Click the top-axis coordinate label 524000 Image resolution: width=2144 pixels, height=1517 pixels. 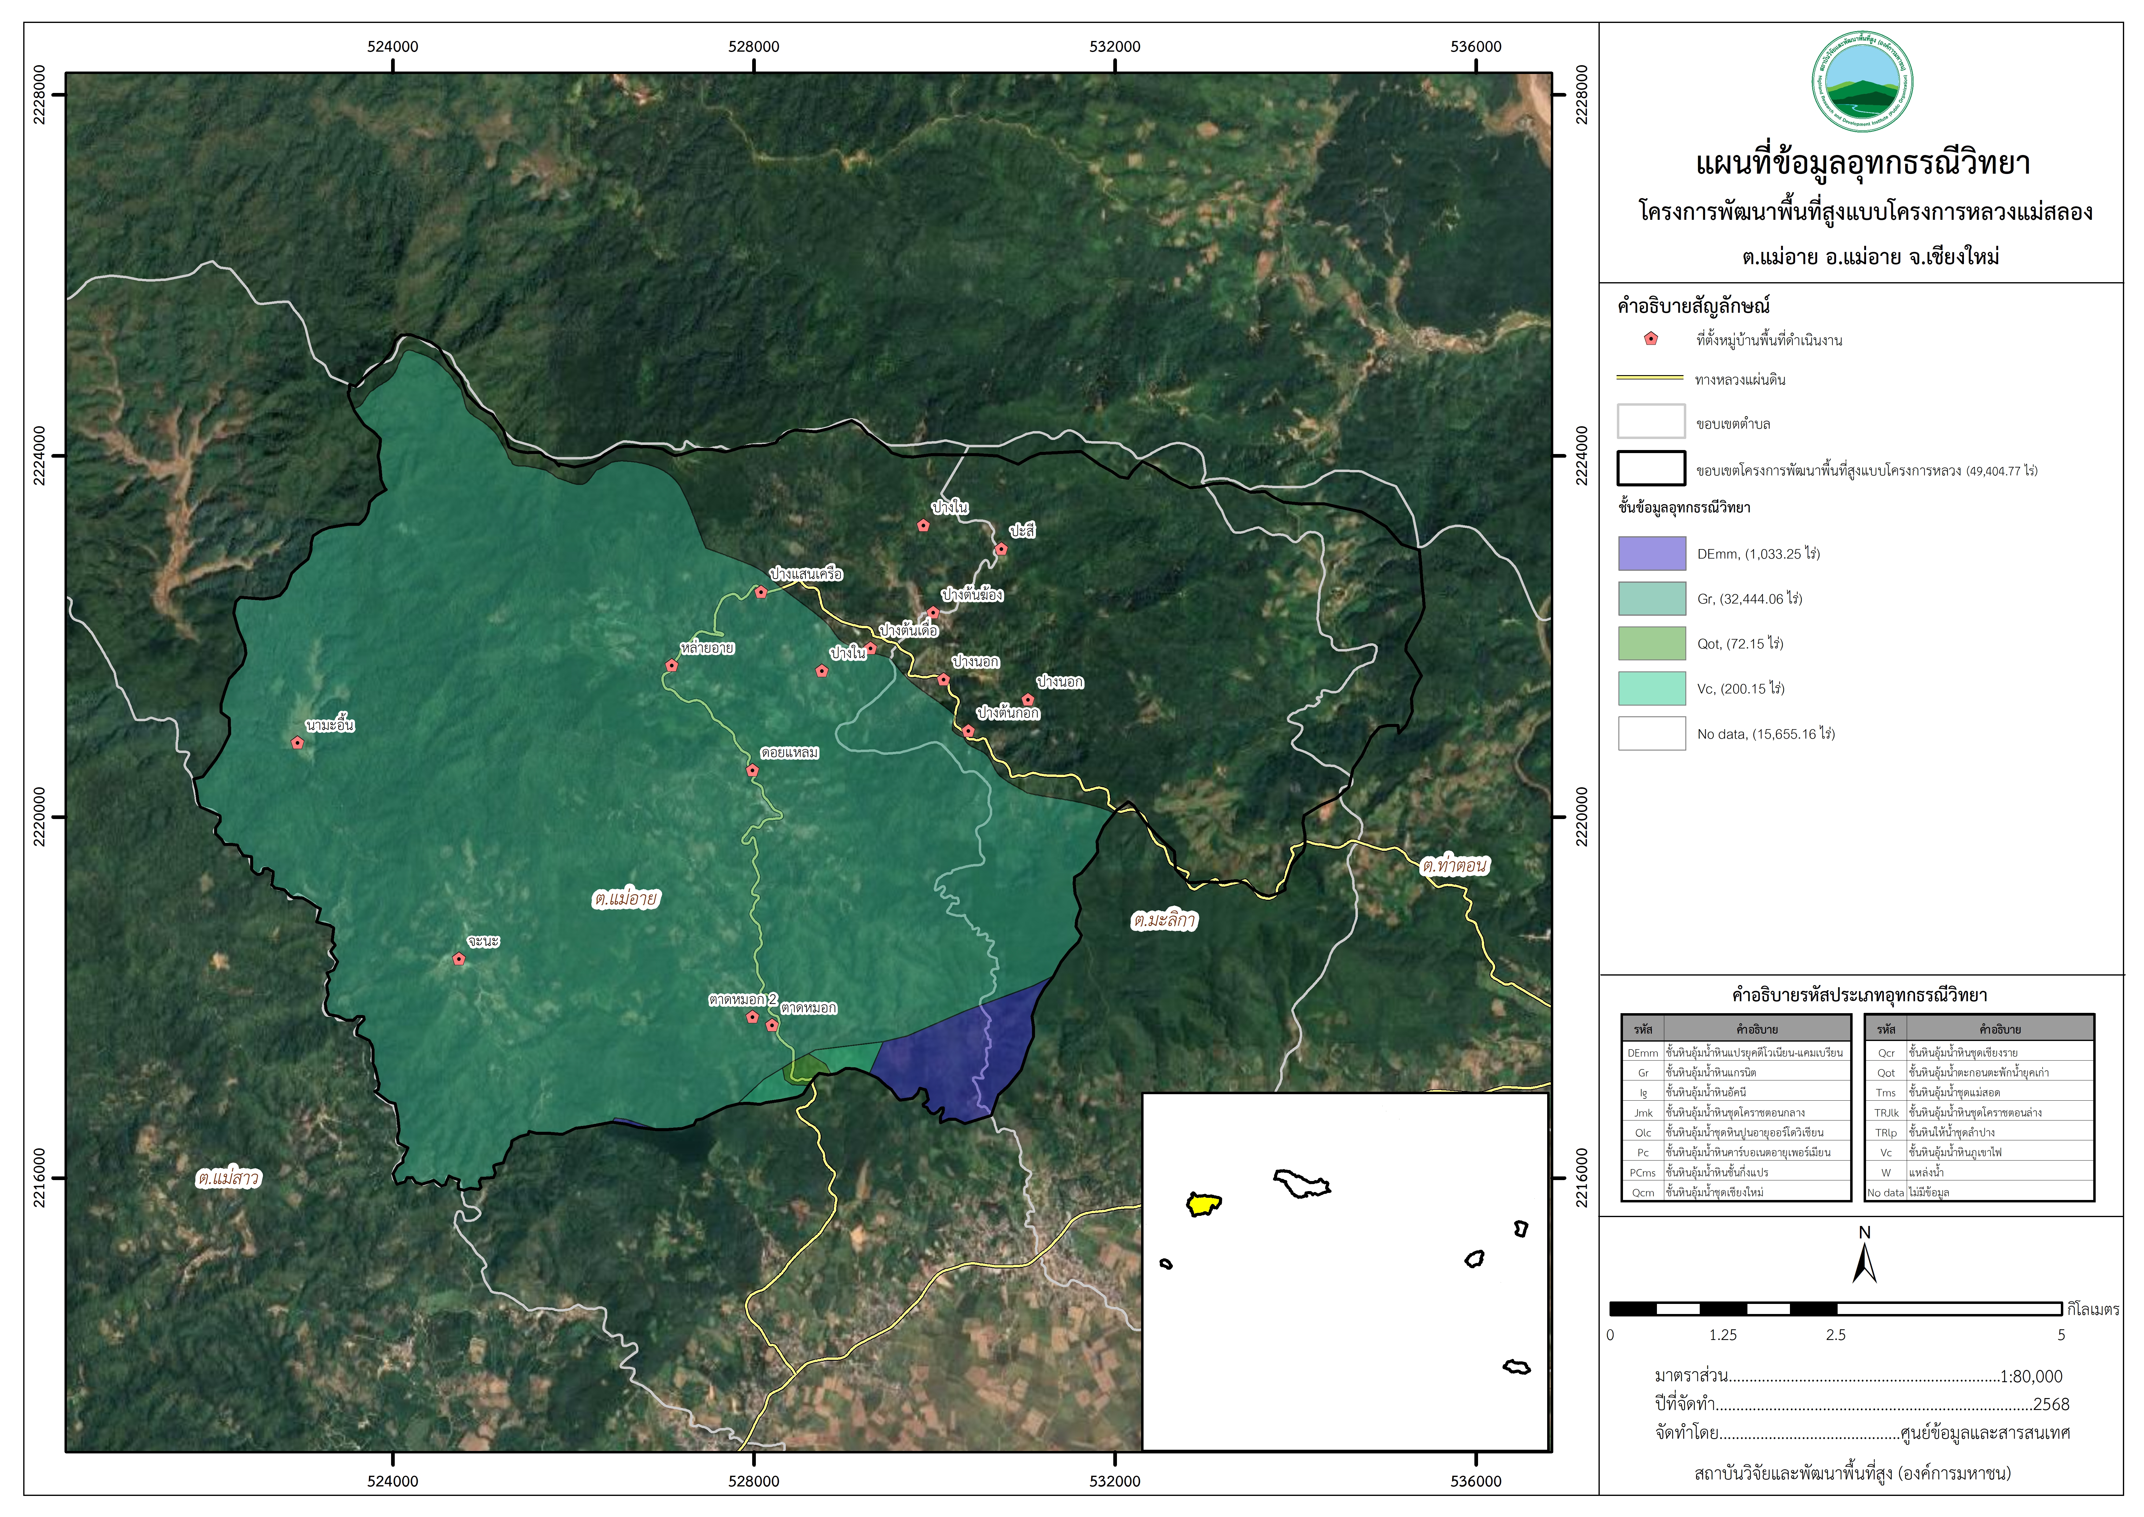[x=392, y=47]
